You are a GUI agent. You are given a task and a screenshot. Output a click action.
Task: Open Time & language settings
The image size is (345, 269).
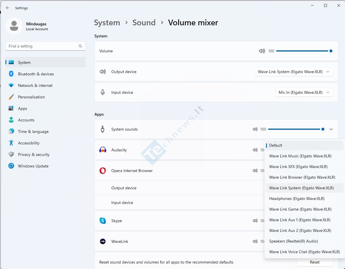(x=46, y=131)
